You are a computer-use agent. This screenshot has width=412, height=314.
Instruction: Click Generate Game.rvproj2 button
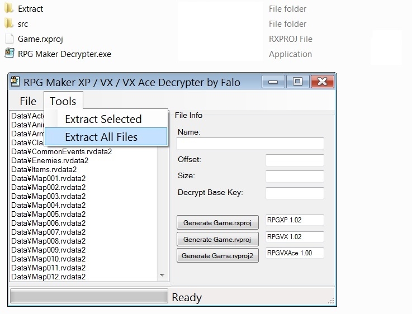coord(217,255)
